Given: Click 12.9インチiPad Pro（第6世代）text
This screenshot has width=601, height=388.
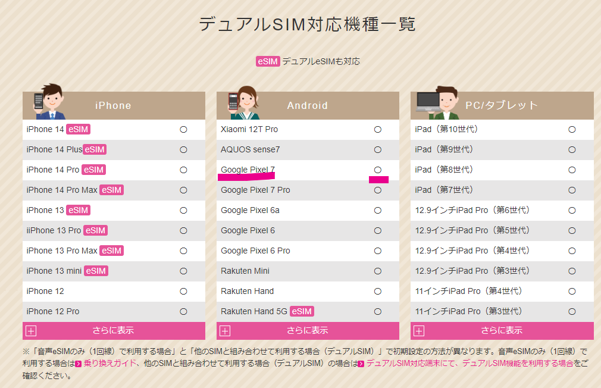Looking at the screenshot, I should tap(474, 211).
